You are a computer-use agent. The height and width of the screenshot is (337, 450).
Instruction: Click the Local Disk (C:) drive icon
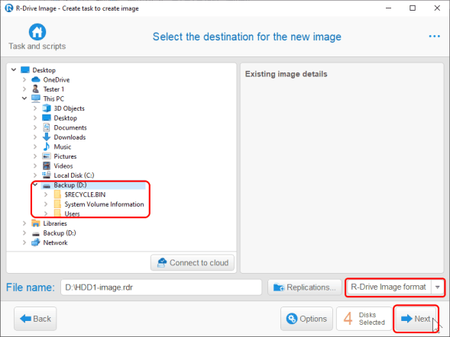click(x=47, y=175)
